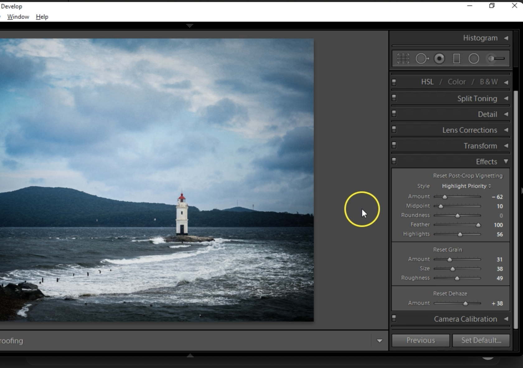This screenshot has height=368, width=523.
Task: Disable the Effects panel switch
Action: point(394,161)
